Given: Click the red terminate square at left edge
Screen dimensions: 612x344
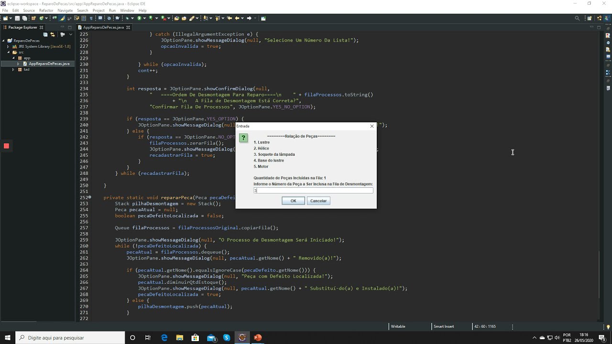Looking at the screenshot, I should click(6, 146).
